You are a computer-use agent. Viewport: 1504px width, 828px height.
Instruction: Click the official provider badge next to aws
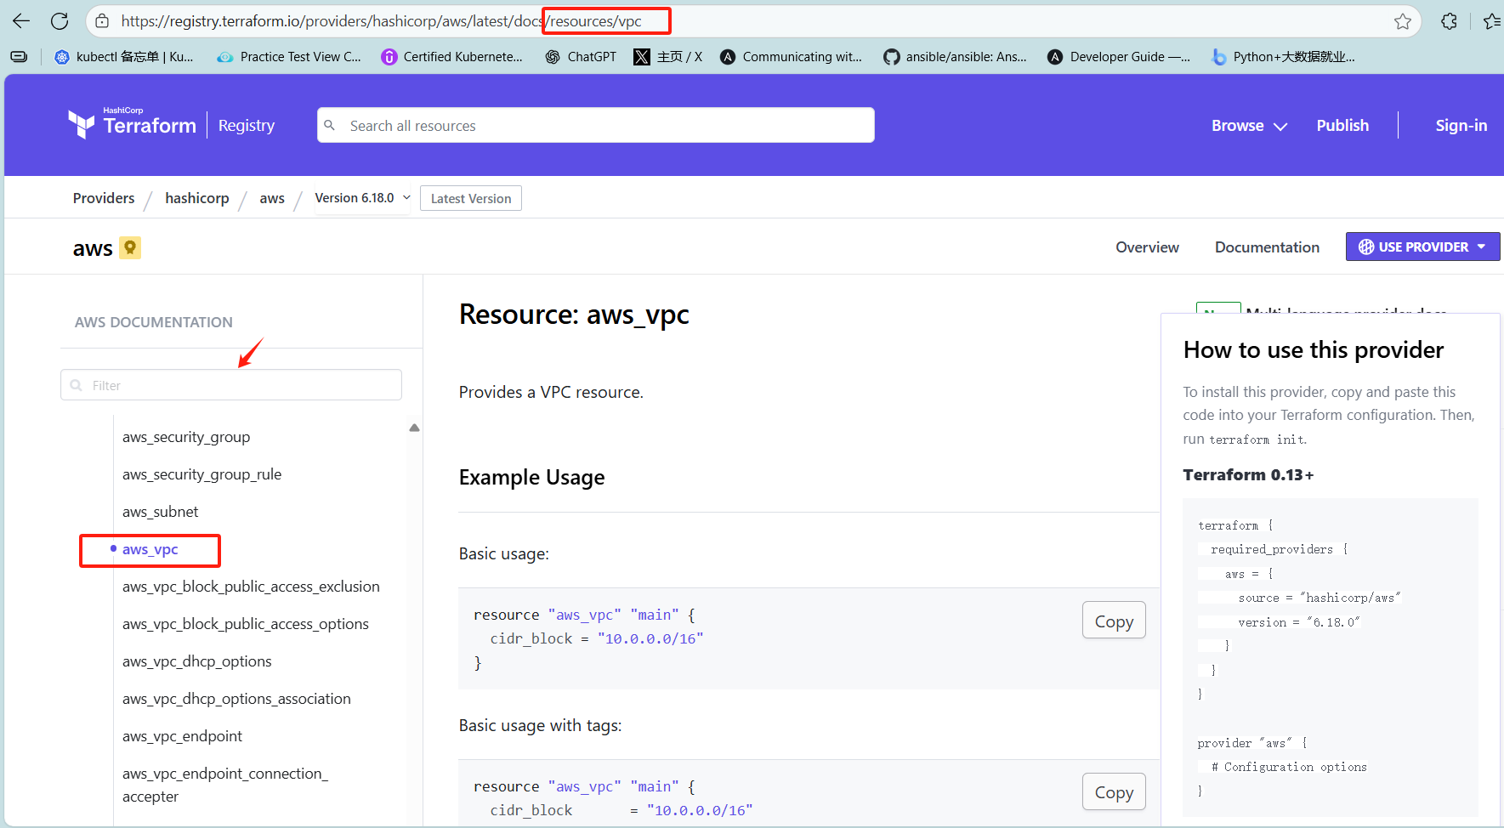(130, 247)
